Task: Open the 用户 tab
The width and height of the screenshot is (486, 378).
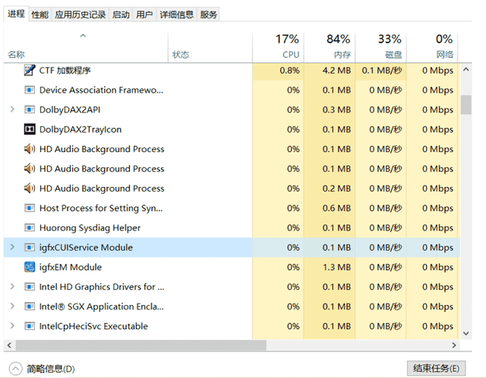Action: pos(144,14)
